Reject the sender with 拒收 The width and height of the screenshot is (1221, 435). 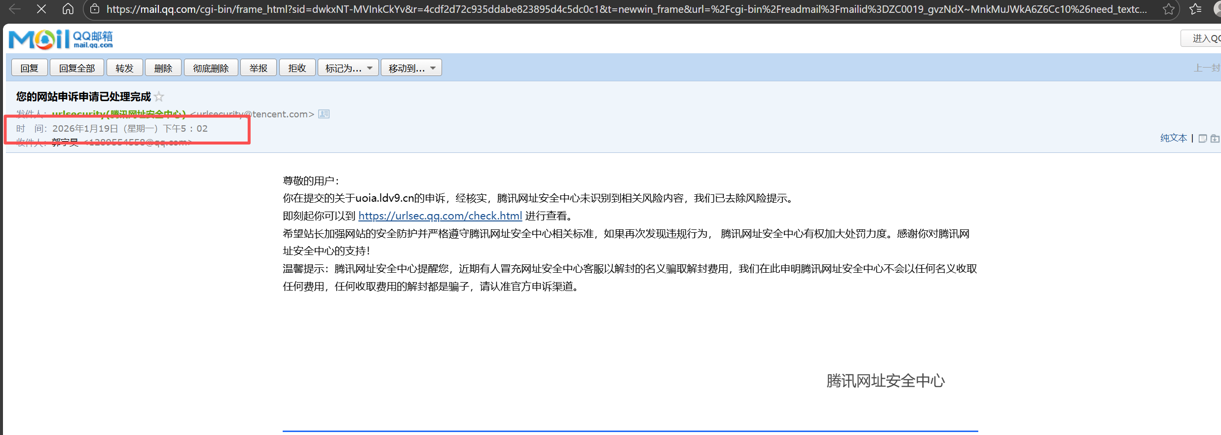[297, 68]
